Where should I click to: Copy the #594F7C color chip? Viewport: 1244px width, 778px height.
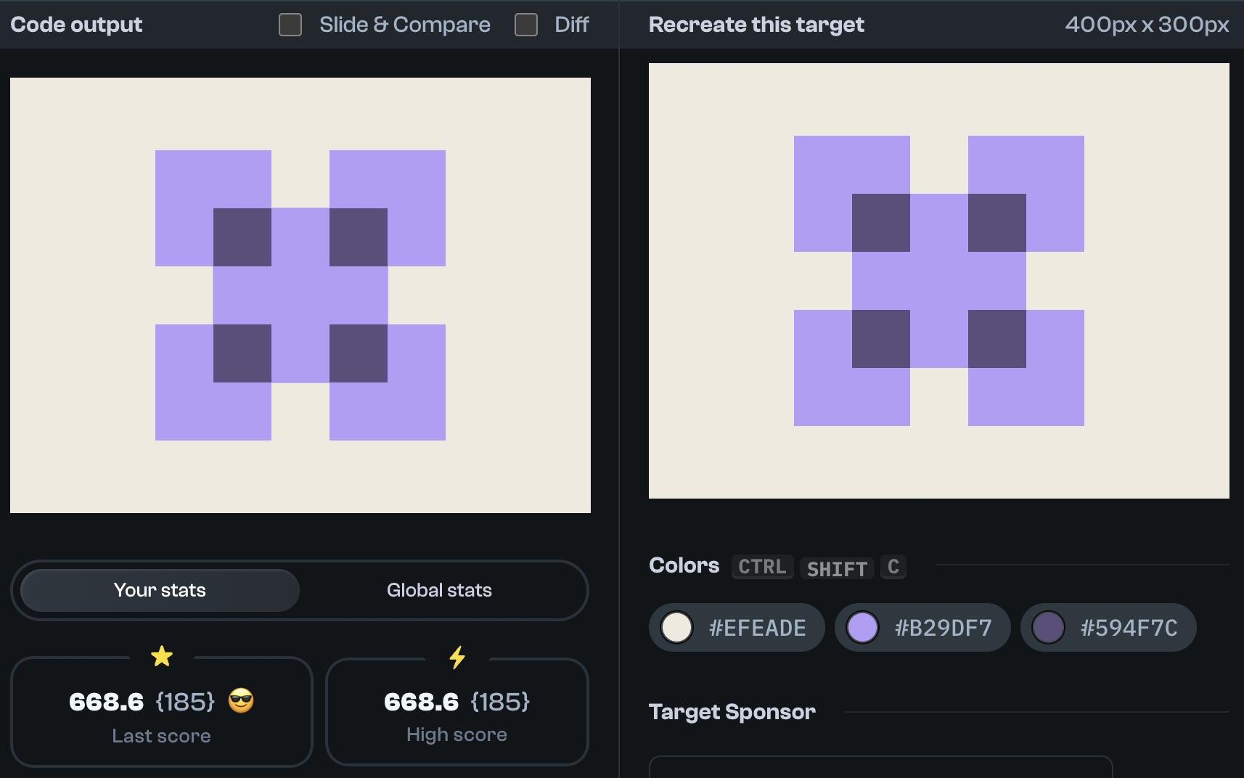(x=1108, y=627)
